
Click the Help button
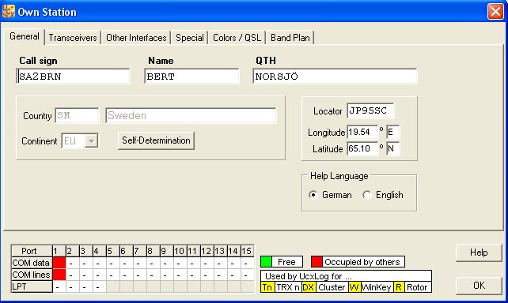point(479,252)
